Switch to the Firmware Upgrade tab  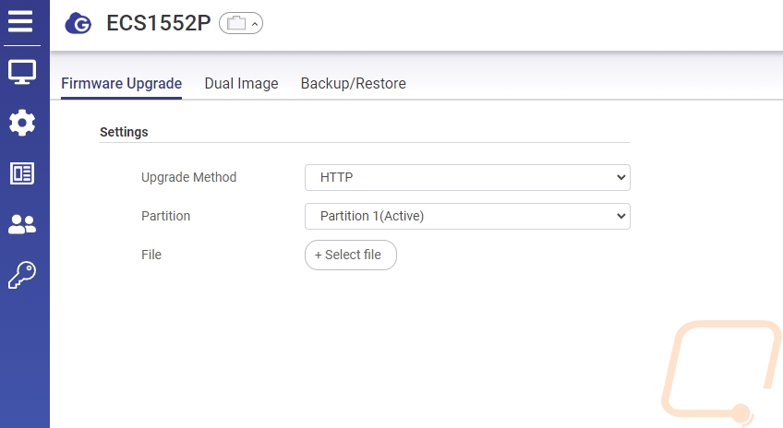pos(121,83)
